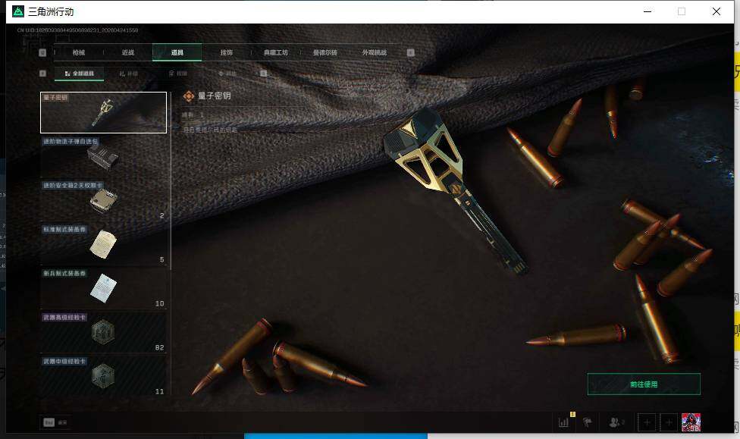Select the 标准制式装备券 item card
Viewport: 740px width, 439px height.
click(103, 244)
